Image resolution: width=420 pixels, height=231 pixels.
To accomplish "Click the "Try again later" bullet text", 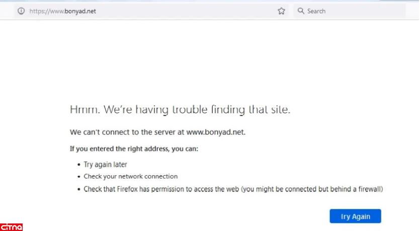I will coord(105,165).
